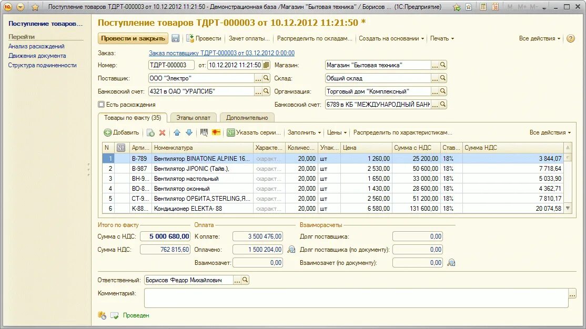Open the calculator icon in the title bar
This screenshot has height=329, width=586.
tap(483, 7)
